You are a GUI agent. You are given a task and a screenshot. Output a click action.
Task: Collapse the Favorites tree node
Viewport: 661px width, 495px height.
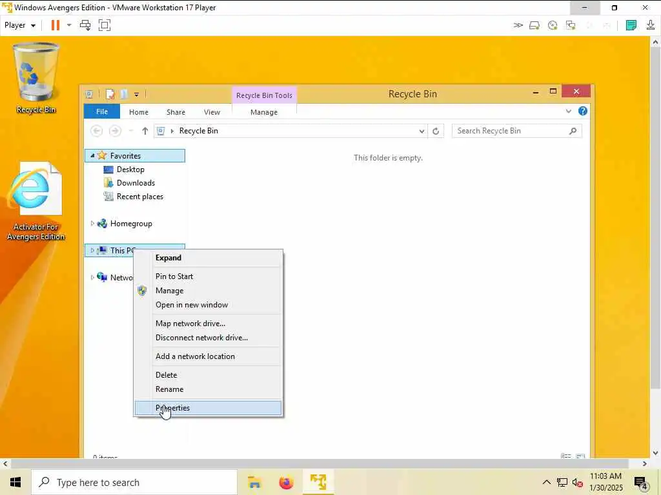click(92, 156)
